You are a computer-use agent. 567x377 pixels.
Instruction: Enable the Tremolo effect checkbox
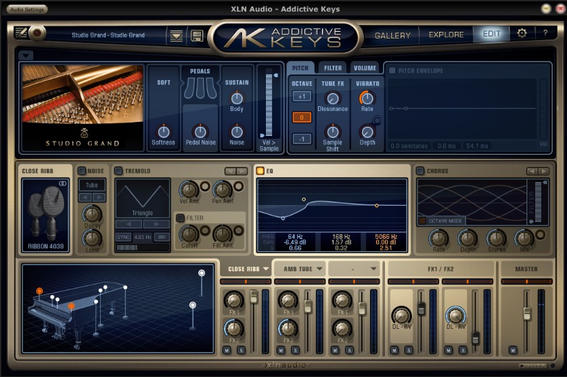pos(118,171)
